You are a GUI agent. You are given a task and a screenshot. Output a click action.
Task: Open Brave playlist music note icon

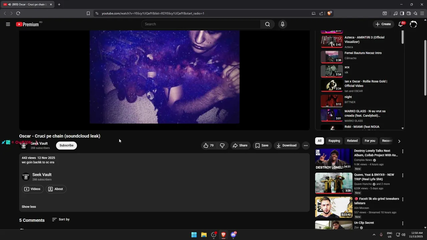pos(395,13)
